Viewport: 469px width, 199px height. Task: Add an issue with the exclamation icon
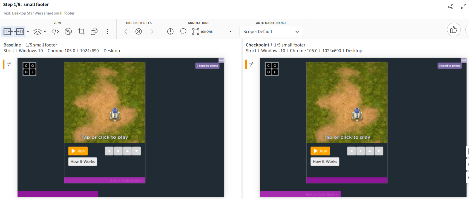tap(170, 31)
